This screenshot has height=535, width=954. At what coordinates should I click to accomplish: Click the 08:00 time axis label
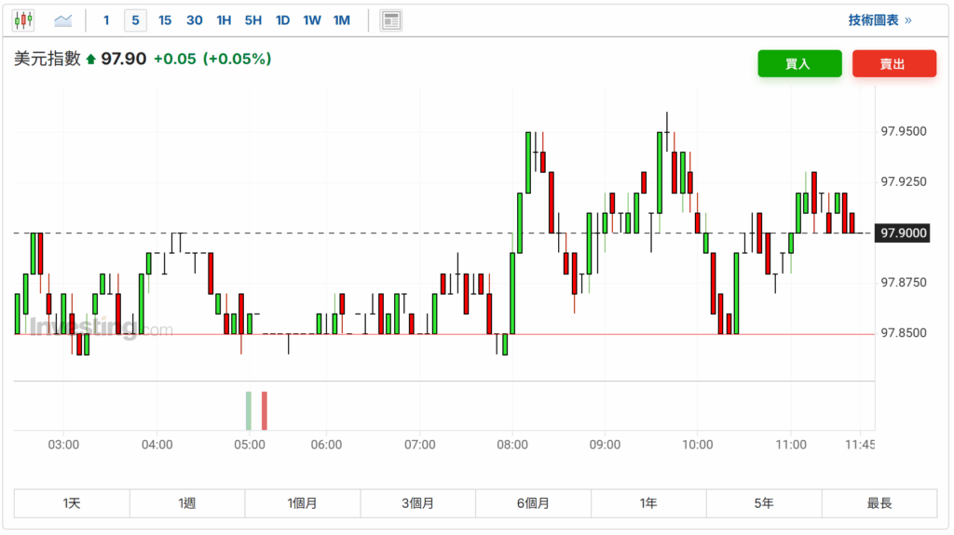512,445
